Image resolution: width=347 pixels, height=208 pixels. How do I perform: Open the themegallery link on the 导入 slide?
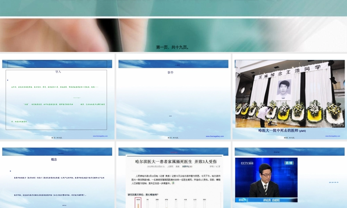point(100,136)
